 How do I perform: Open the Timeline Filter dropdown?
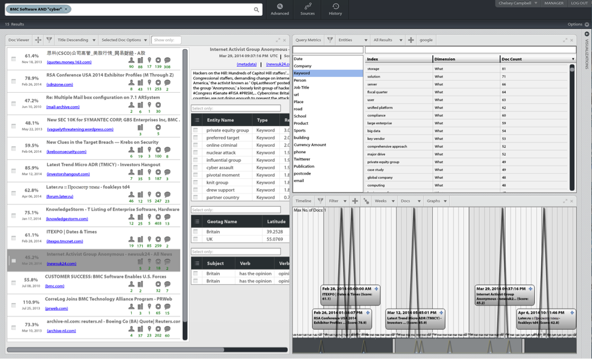tap(337, 201)
